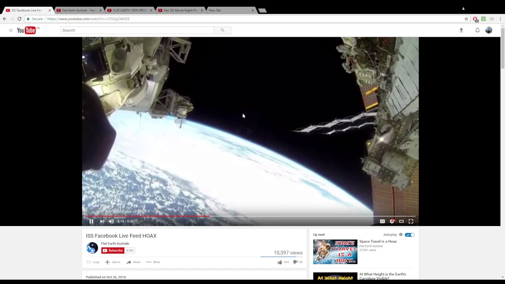Go back with the browser back arrow
Viewport: 505px width, 284px height.
coord(5,19)
